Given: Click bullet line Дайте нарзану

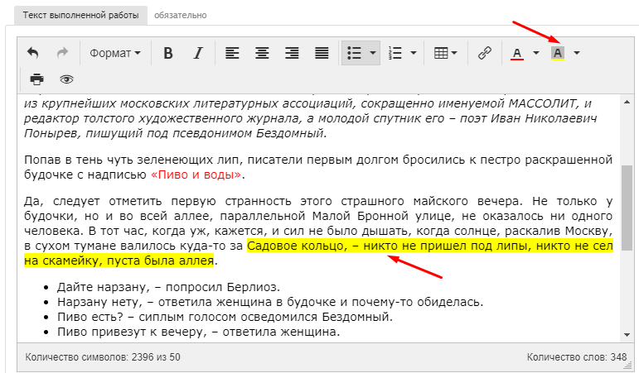Looking at the screenshot, I should [168, 287].
